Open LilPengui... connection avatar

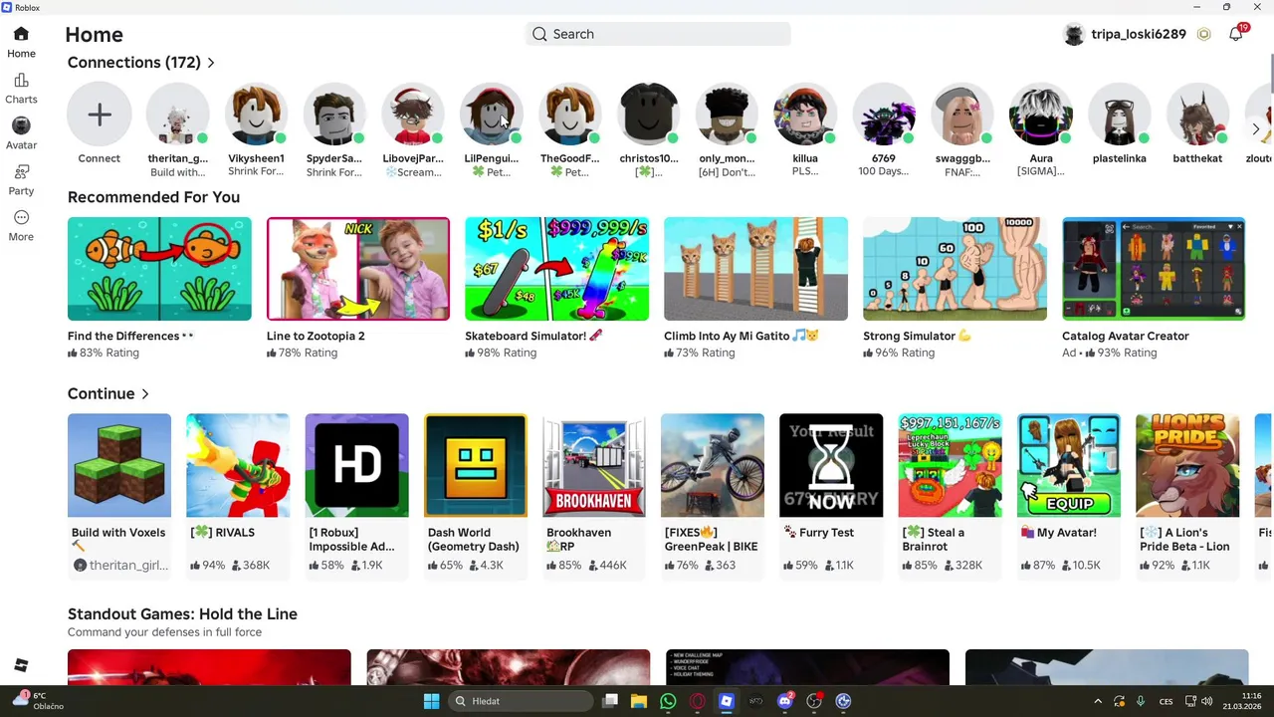click(492, 115)
